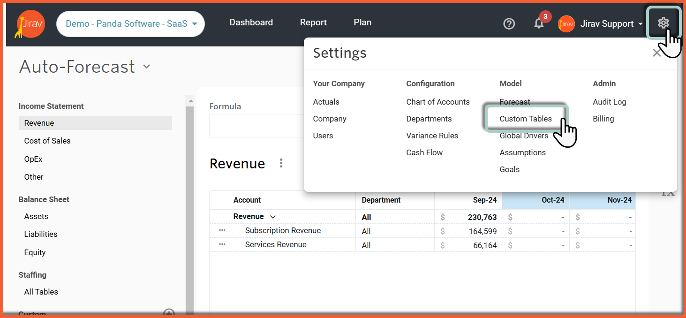Open Assumptions settings
Image resolution: width=686 pixels, height=318 pixels.
(x=523, y=152)
